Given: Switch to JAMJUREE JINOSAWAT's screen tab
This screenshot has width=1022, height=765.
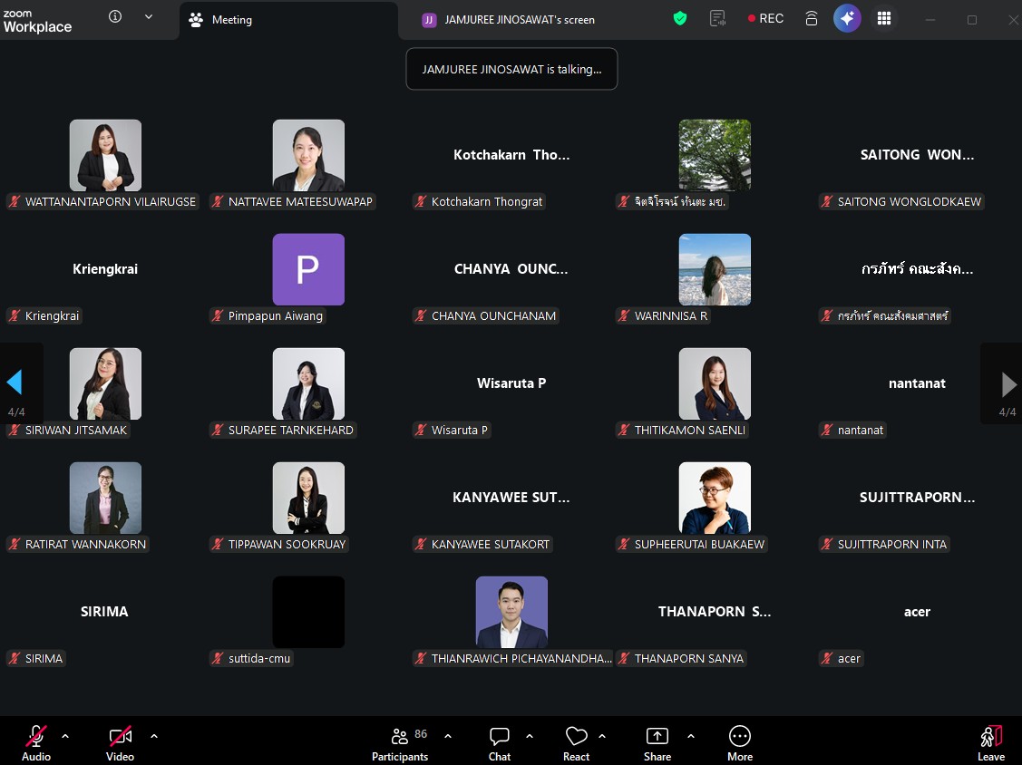Looking at the screenshot, I should [x=509, y=20].
